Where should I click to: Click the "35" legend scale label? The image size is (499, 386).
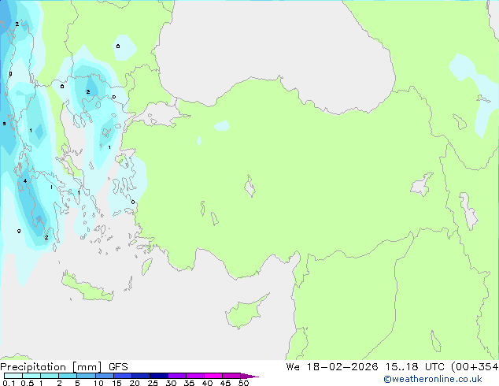click(189, 383)
